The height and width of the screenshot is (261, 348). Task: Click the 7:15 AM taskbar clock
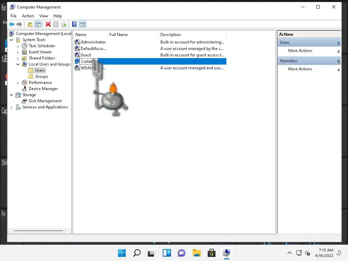pyautogui.click(x=324, y=253)
